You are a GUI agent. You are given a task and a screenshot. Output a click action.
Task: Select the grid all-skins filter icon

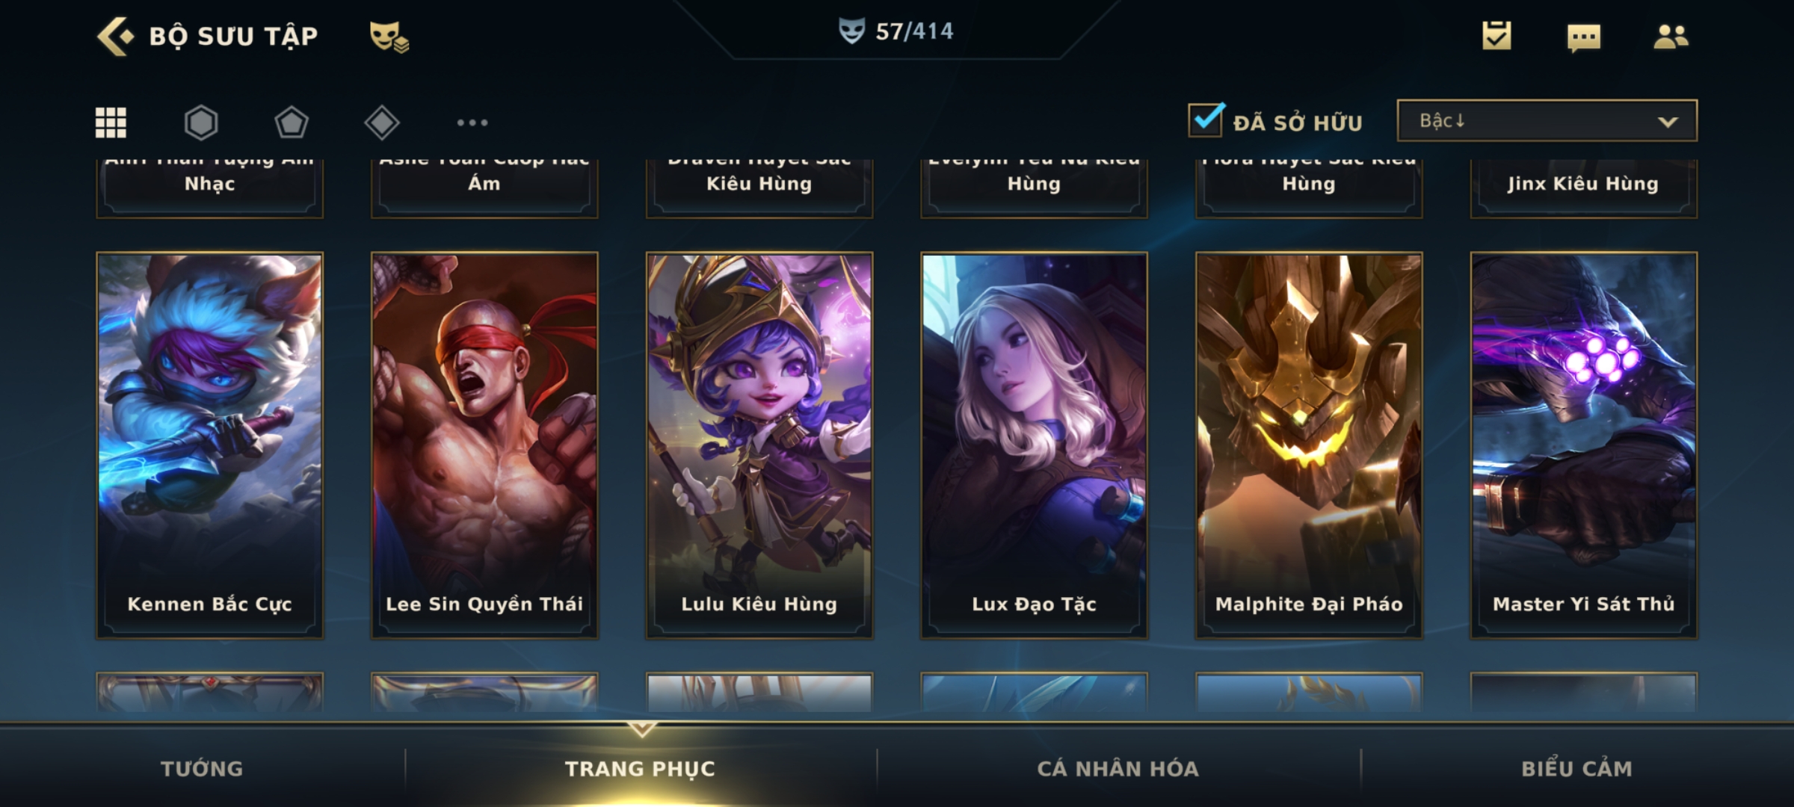coord(111,123)
